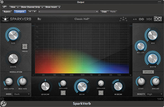Image resolution: width=164 pixels, height=107 pixels.
Task: Click the low Crossover knob
Action: point(63,83)
